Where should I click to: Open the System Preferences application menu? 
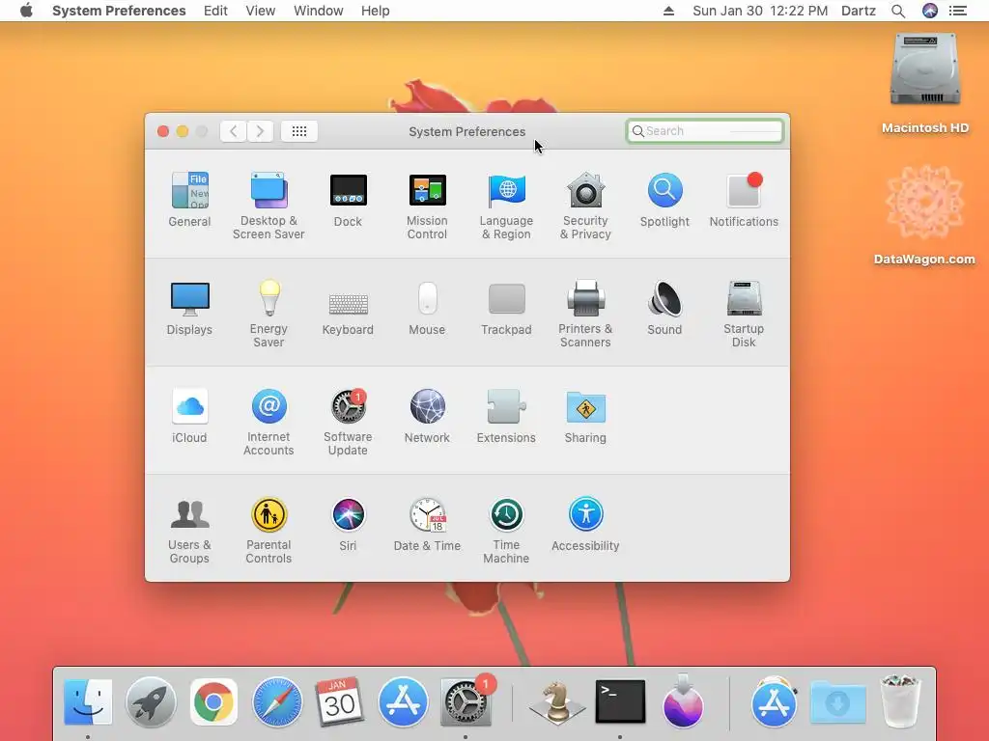click(x=119, y=11)
